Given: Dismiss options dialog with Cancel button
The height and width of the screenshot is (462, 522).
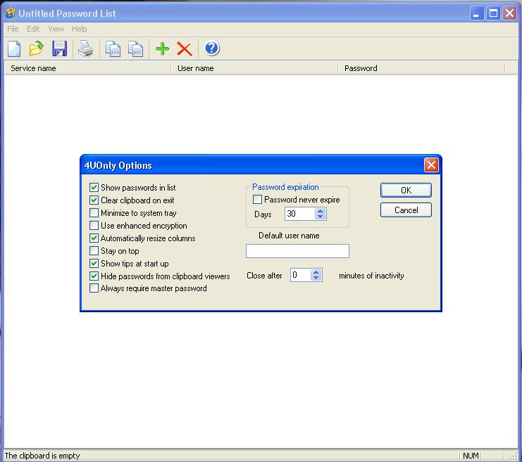Looking at the screenshot, I should point(406,210).
